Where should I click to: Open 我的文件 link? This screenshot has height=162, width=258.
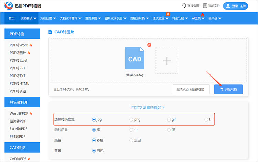pyautogui.click(x=214, y=5)
